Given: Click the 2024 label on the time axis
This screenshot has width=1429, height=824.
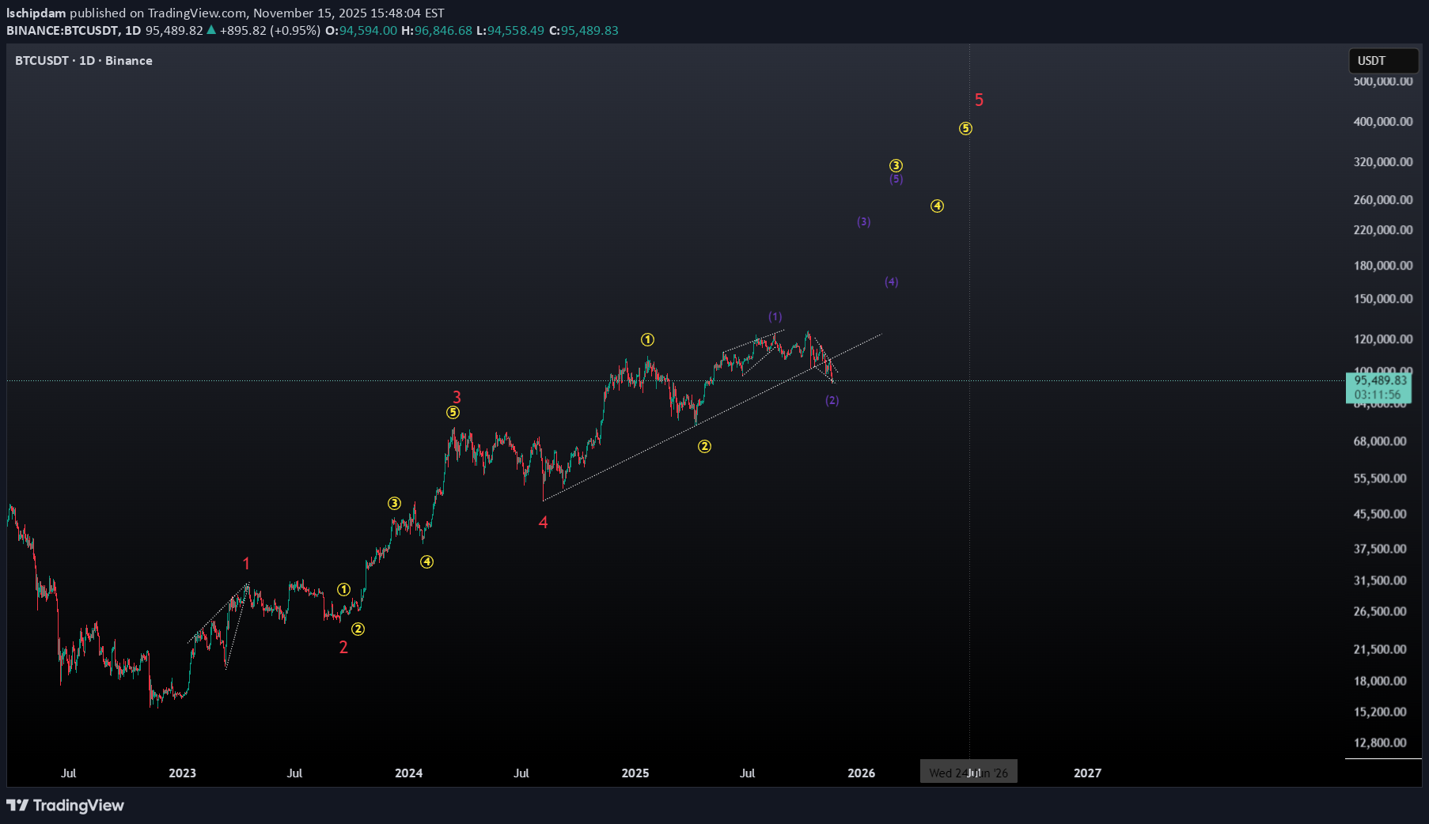Looking at the screenshot, I should click(408, 773).
